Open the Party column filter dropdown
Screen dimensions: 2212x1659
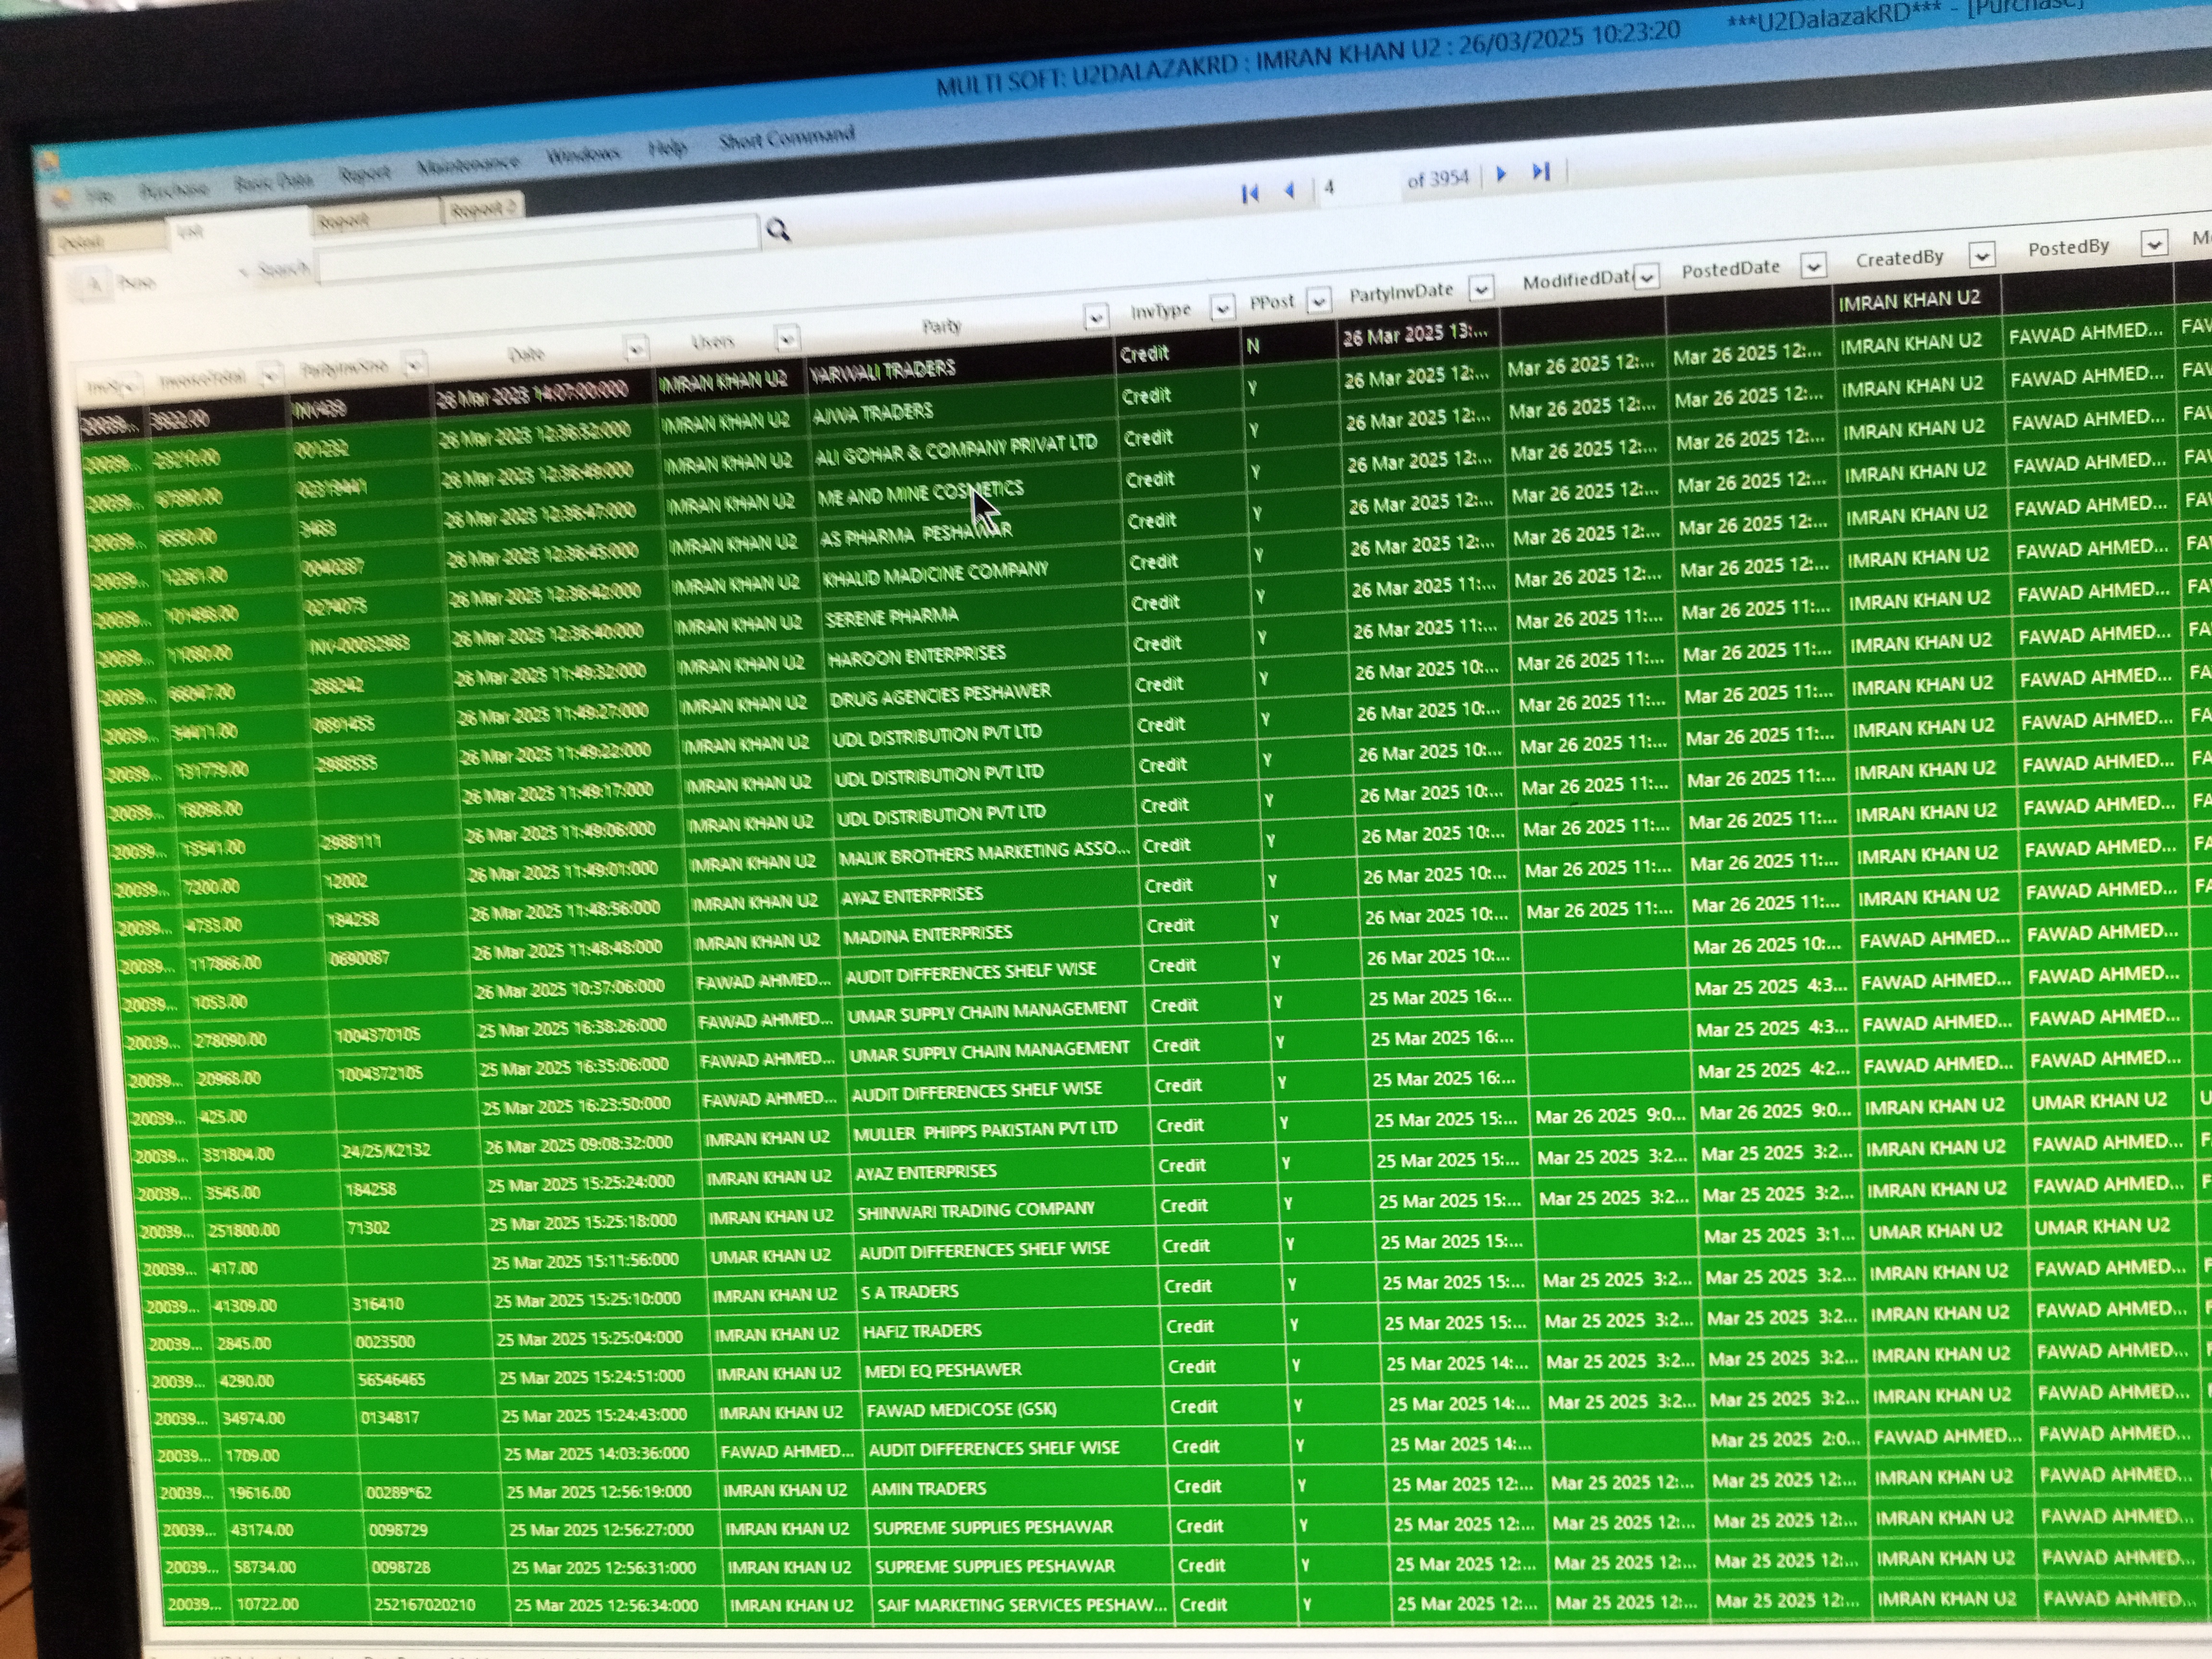coord(1095,317)
